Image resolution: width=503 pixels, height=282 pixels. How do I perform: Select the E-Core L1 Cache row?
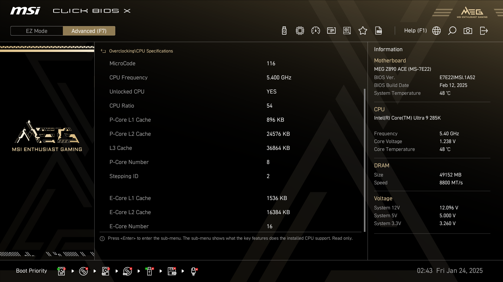point(231,198)
